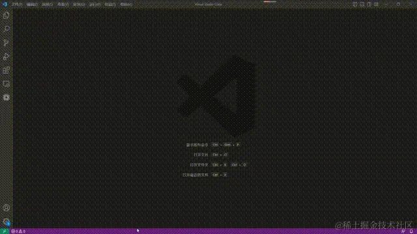Open the Manage gear icon
The height and width of the screenshot is (234, 417).
7,222
